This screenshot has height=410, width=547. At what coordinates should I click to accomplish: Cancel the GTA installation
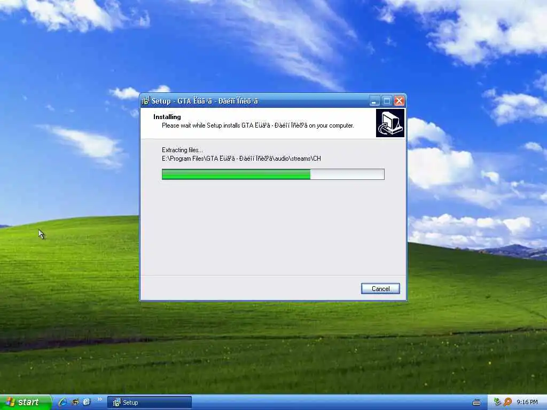(380, 289)
